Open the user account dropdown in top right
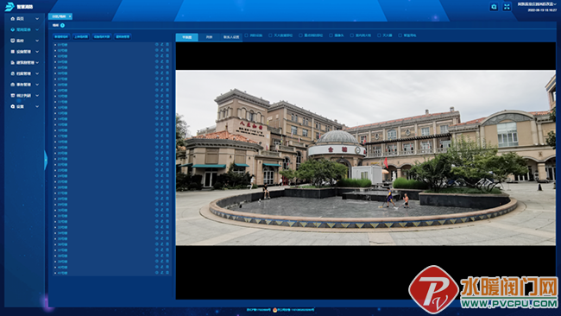 (537, 4)
